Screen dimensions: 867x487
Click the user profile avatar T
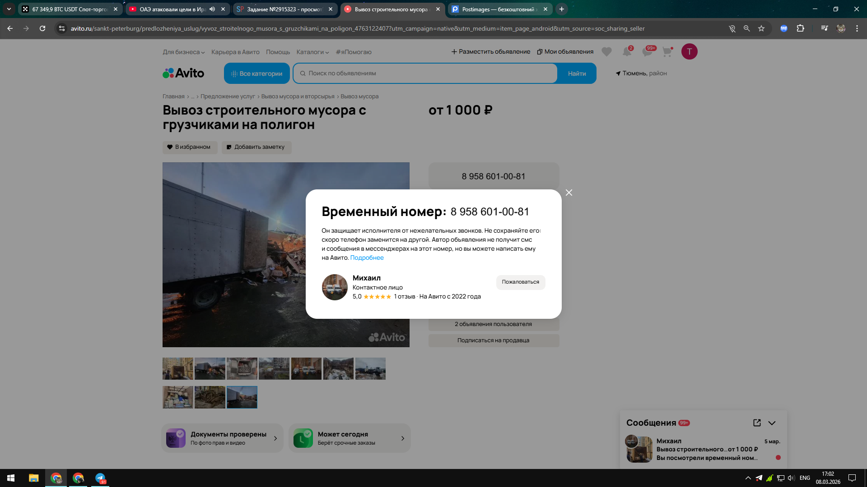coord(689,51)
